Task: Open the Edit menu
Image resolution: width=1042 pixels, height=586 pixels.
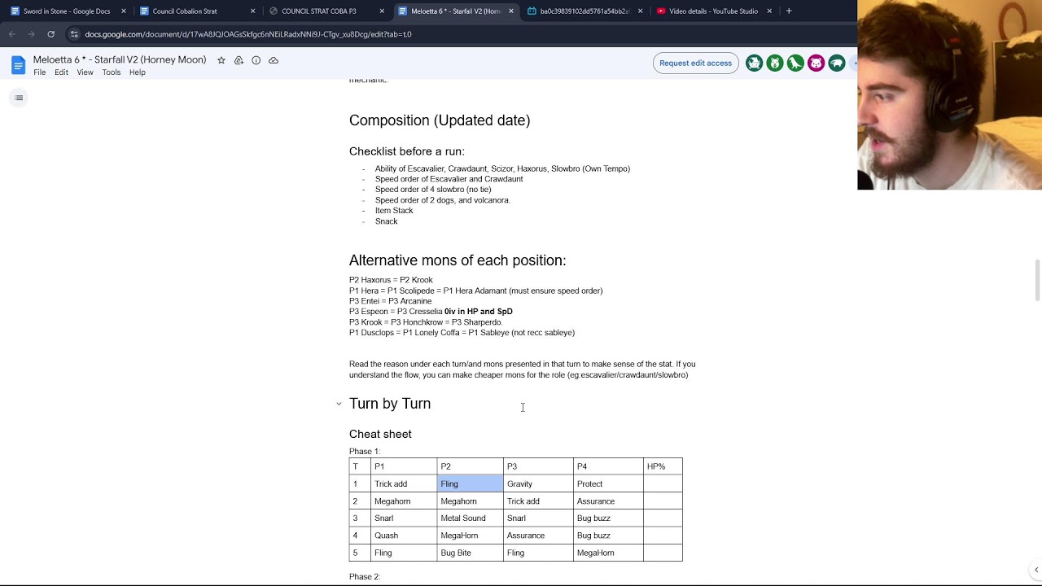Action: [61, 72]
